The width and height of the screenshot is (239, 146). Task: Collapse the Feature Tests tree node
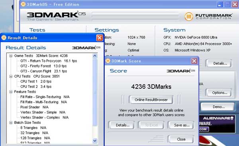pyautogui.click(x=11, y=92)
